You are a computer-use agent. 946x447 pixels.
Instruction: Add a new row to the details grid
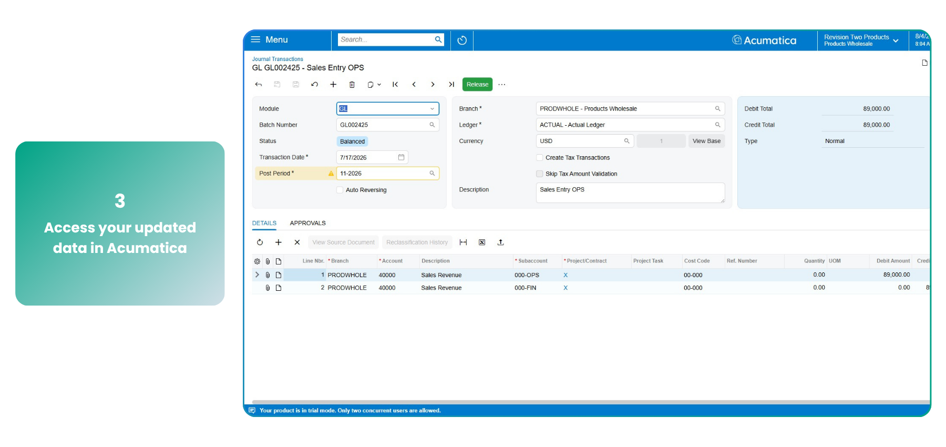coord(279,242)
